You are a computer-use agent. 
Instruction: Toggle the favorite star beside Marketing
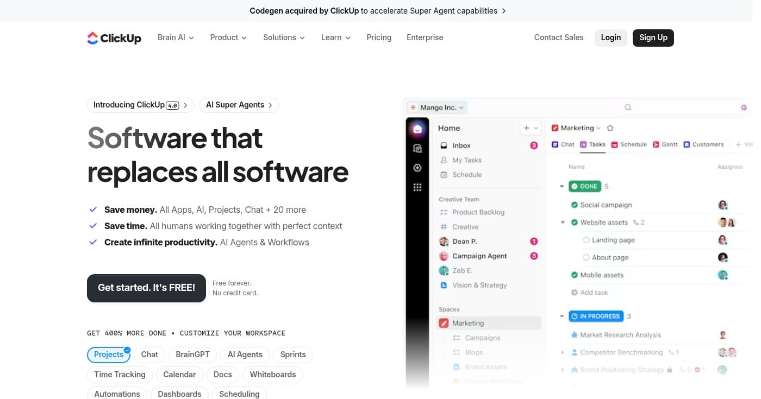pos(610,128)
